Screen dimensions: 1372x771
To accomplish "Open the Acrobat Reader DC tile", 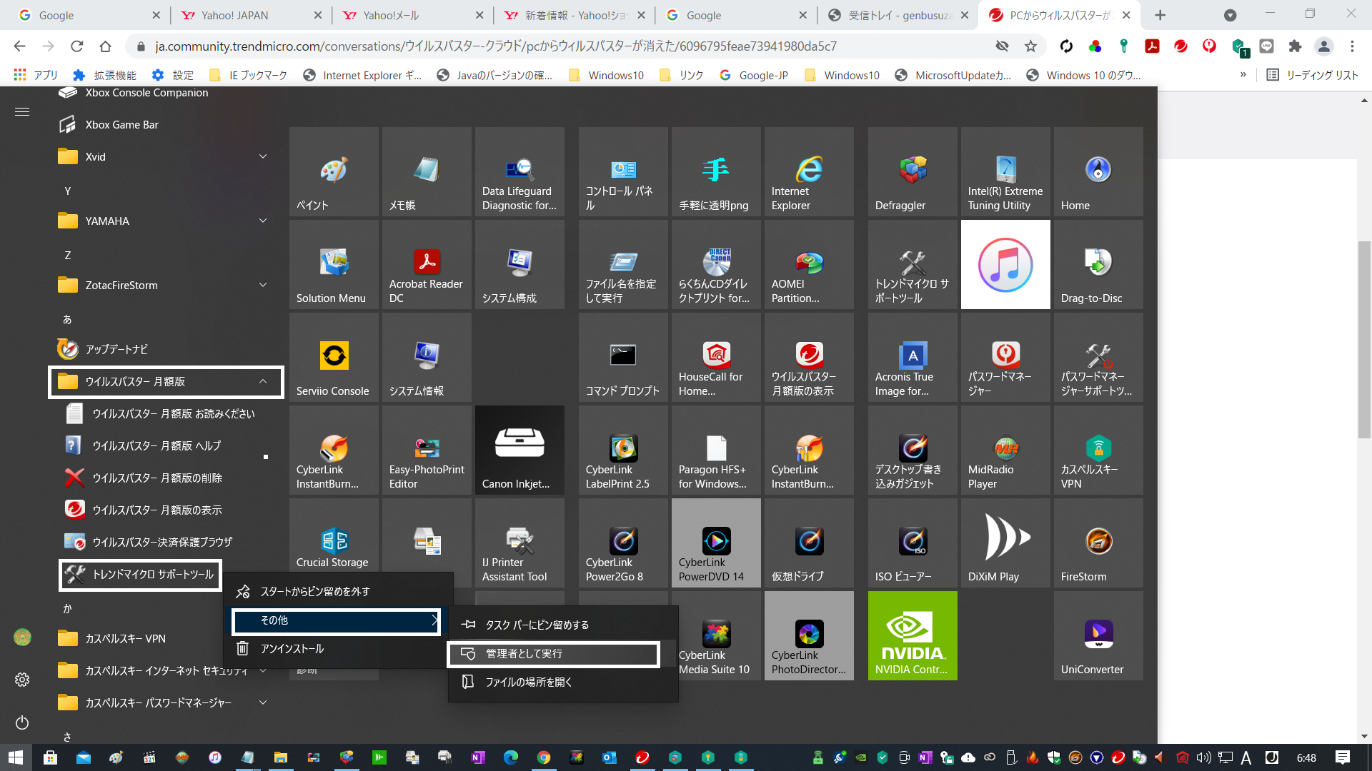I will (x=427, y=265).
